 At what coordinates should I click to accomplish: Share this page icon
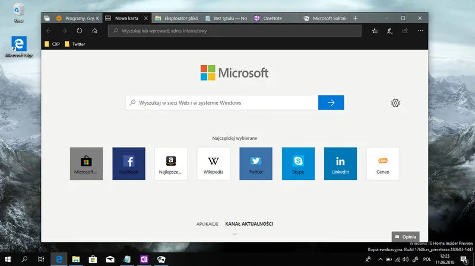[405, 31]
